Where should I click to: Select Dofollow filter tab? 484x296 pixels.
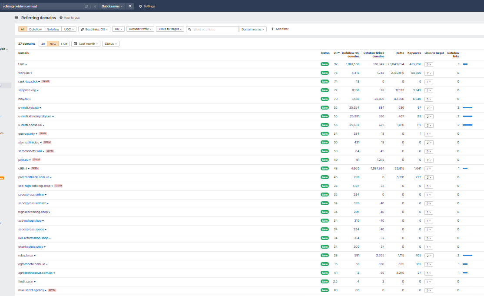pyautogui.click(x=36, y=29)
